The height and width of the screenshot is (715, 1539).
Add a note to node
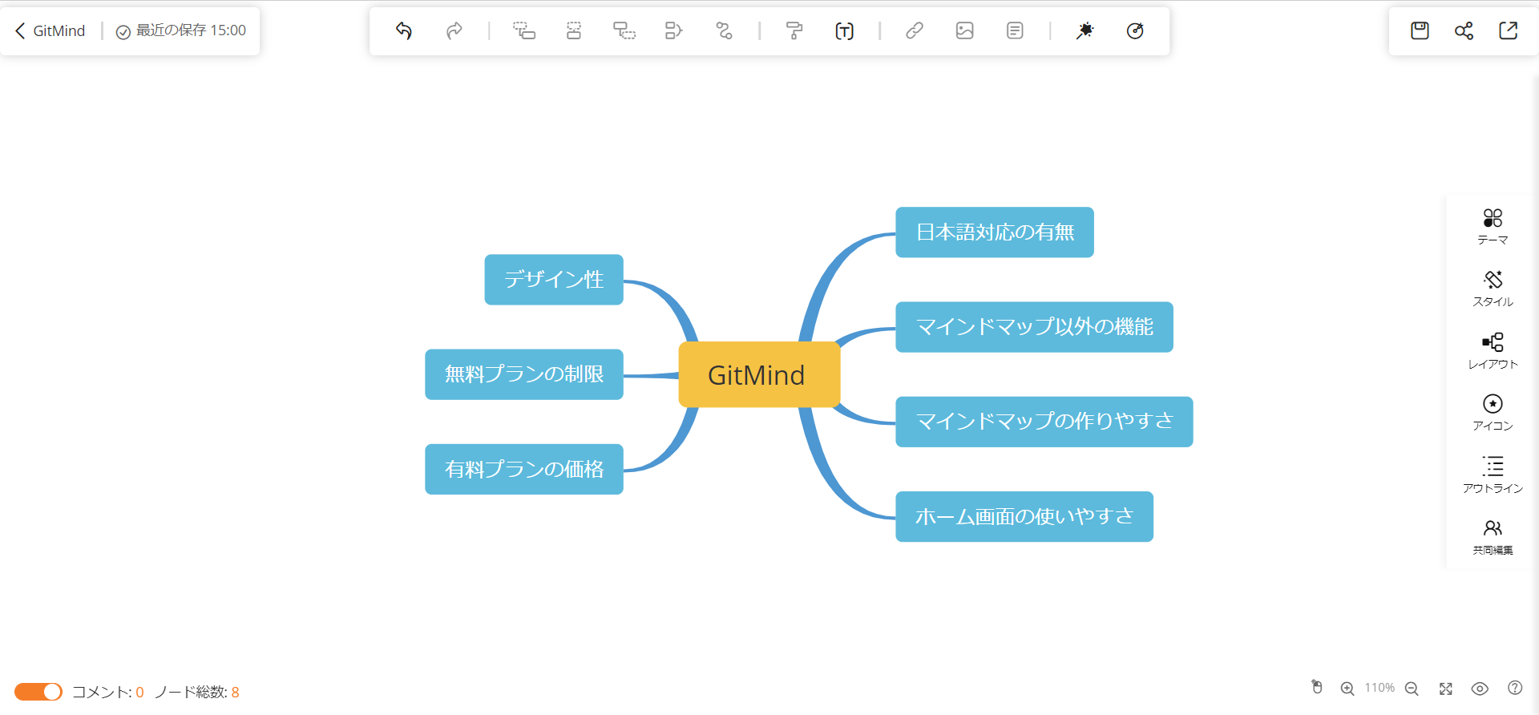pyautogui.click(x=1015, y=30)
